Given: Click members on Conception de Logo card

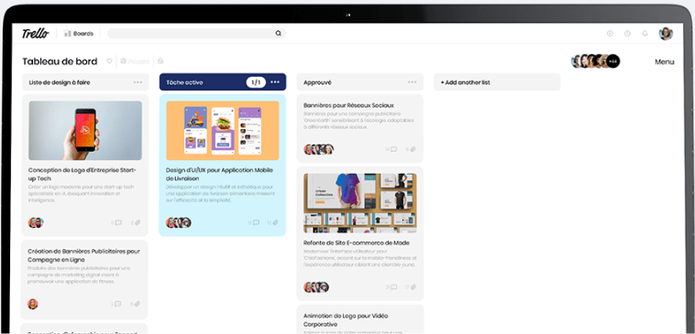Looking at the screenshot, I should (x=36, y=222).
